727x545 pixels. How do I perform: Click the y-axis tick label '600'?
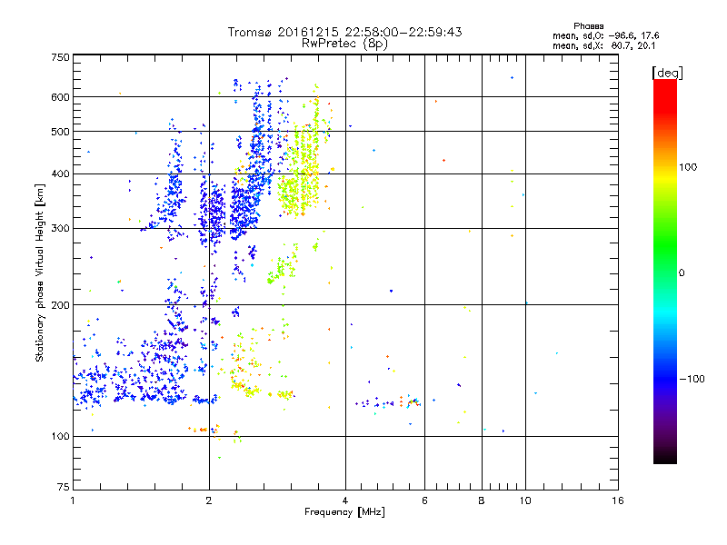pyautogui.click(x=60, y=97)
